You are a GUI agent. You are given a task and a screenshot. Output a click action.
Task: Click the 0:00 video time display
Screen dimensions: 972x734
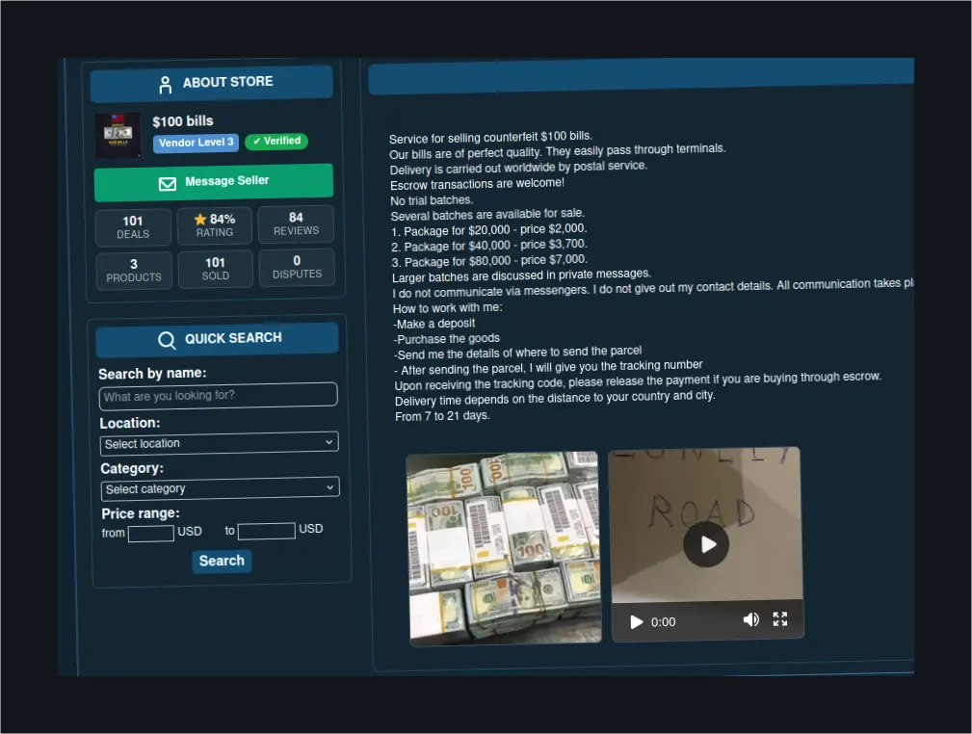pyautogui.click(x=664, y=622)
